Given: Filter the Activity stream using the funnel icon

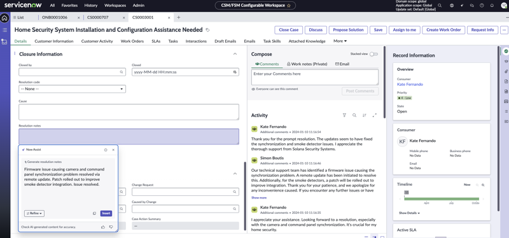Looking at the screenshot, I should (x=344, y=115).
